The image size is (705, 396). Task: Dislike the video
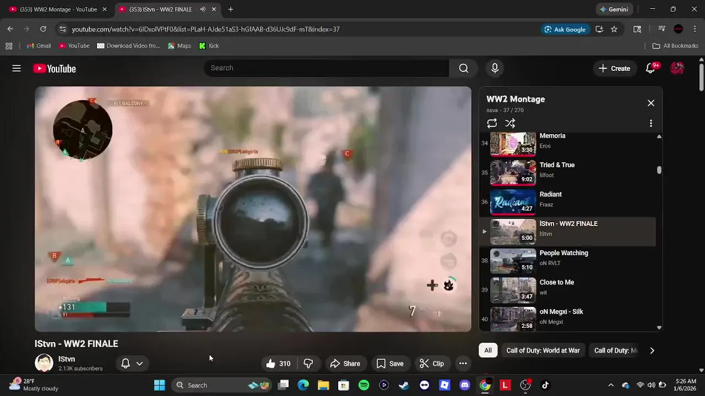pyautogui.click(x=308, y=364)
